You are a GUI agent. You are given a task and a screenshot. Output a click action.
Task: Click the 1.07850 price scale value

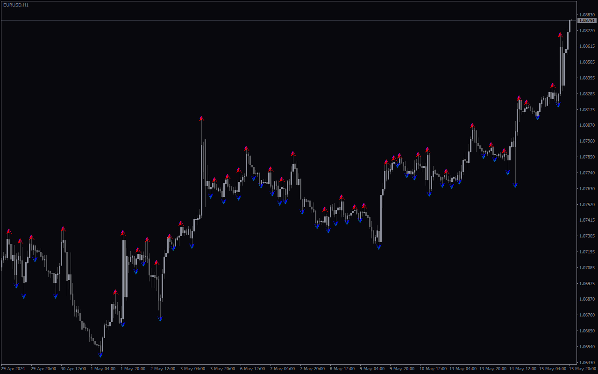point(587,157)
